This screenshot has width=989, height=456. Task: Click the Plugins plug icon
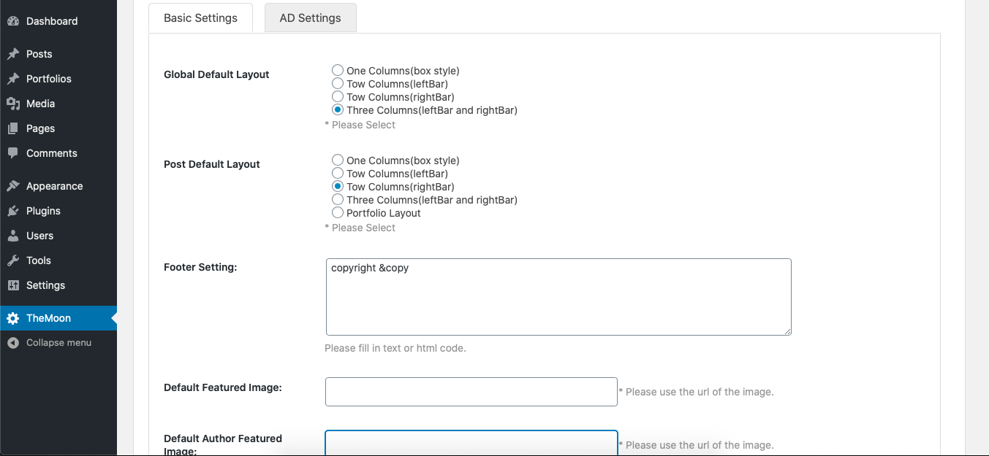[12, 211]
